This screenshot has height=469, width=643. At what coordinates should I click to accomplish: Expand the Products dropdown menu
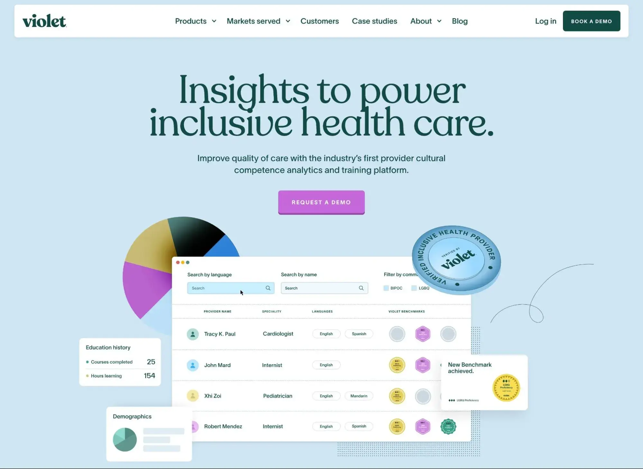[x=195, y=21]
